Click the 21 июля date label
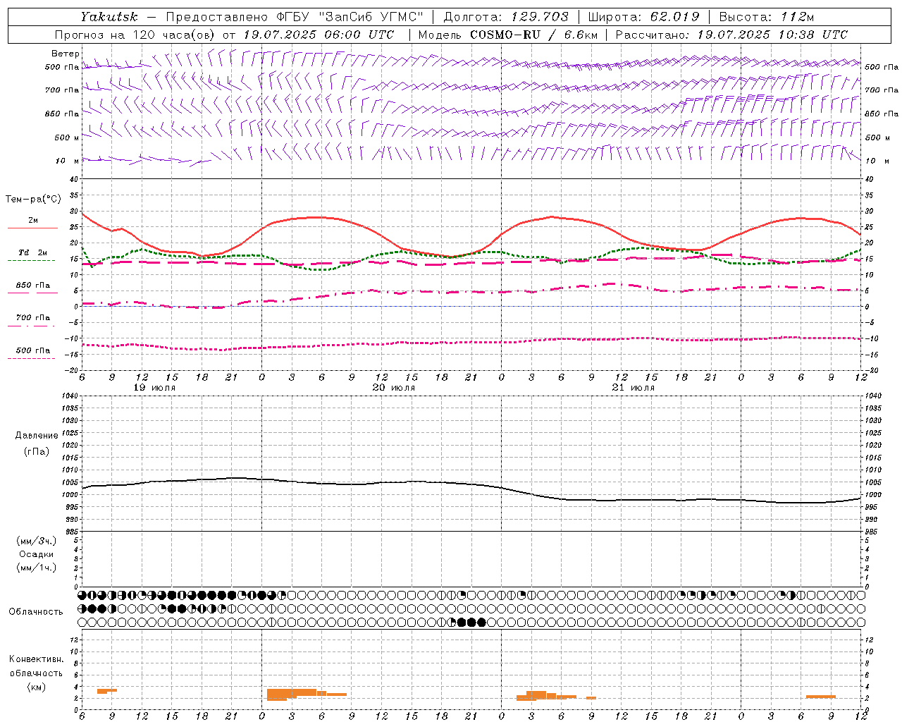This screenshot has width=902, height=722. 633,388
